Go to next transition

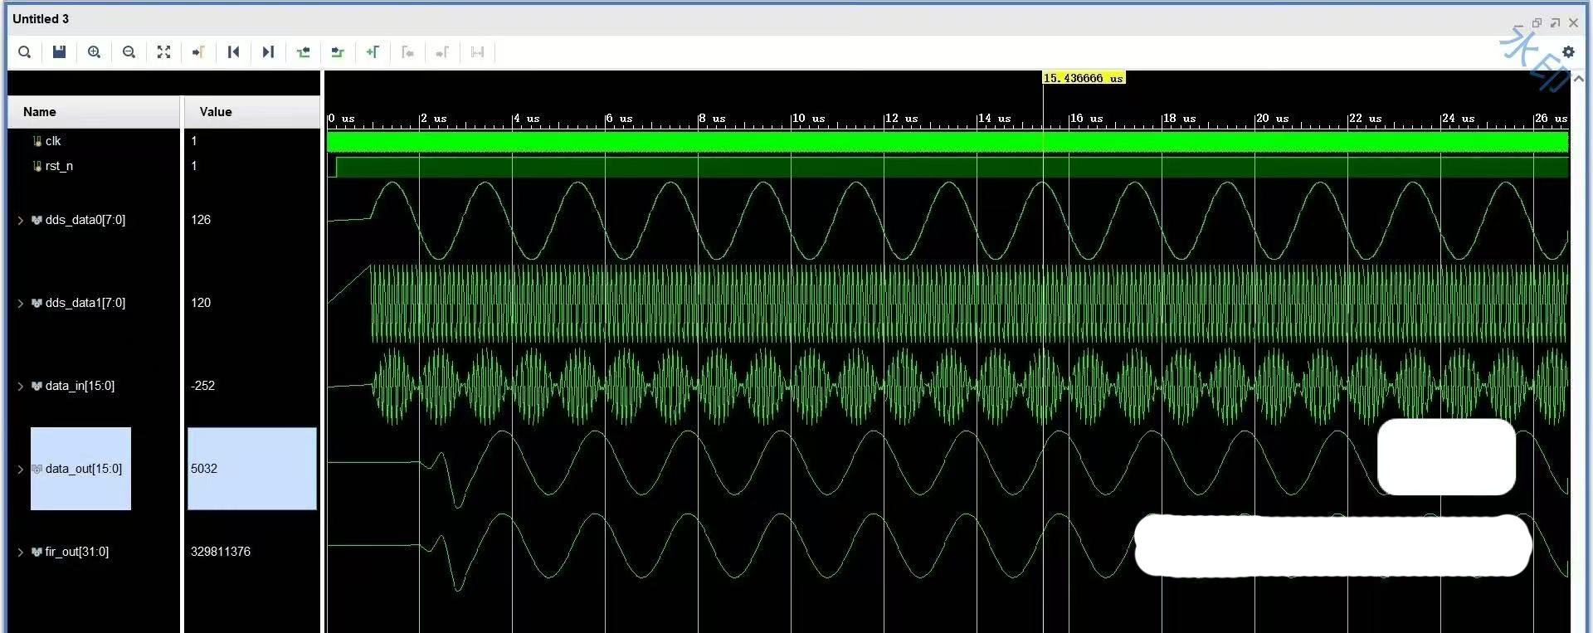tap(338, 52)
